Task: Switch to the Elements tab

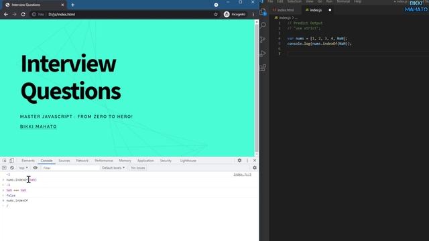Action: (28, 161)
